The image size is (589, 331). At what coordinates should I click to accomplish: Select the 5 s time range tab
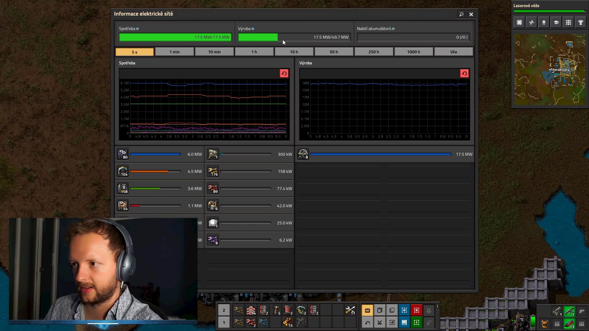[x=135, y=52]
